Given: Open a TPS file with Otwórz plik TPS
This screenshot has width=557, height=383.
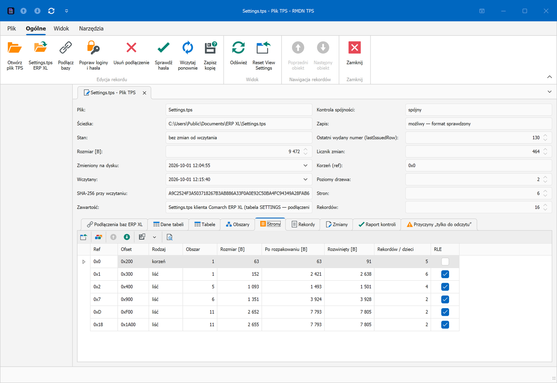Looking at the screenshot, I should point(15,48).
